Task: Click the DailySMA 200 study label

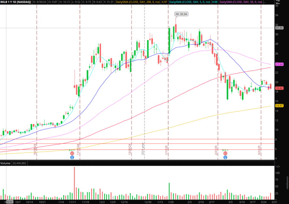Action: pos(138,2)
